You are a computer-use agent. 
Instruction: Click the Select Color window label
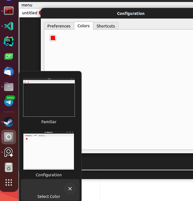point(49,197)
